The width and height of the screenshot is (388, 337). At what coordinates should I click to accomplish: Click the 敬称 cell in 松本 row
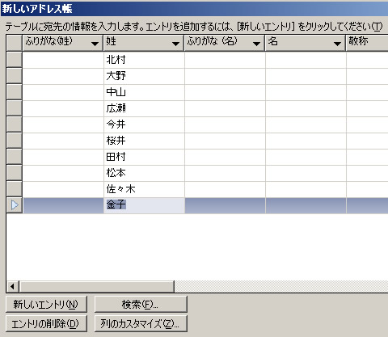coord(367,173)
